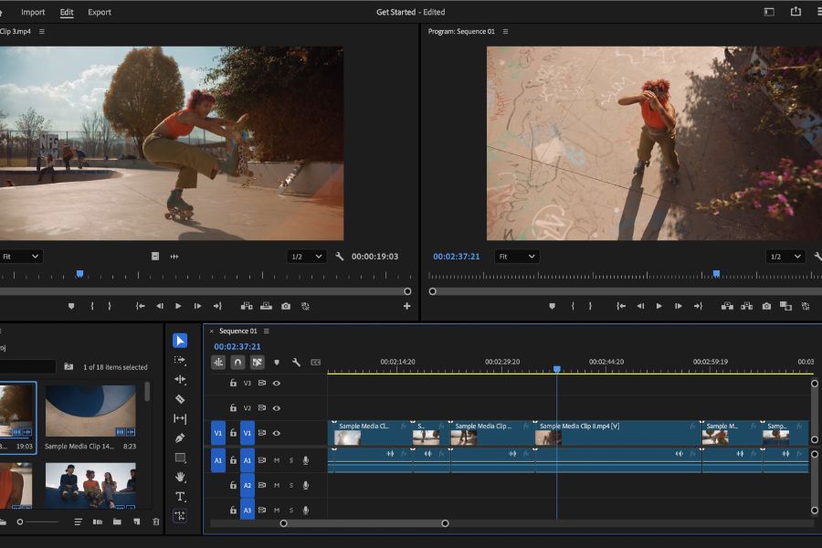The image size is (822, 548).
Task: Open Sequence 01 panel menu
Action: coord(267,331)
